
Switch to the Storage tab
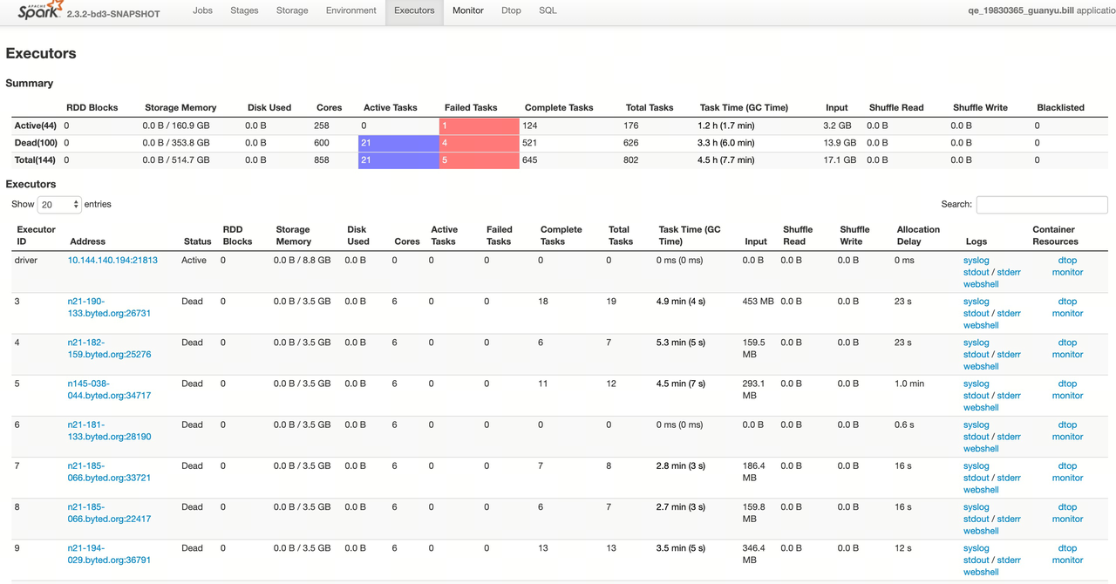tap(292, 10)
